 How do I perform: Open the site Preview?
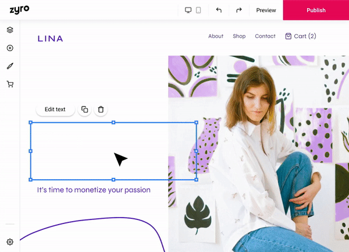[266, 10]
